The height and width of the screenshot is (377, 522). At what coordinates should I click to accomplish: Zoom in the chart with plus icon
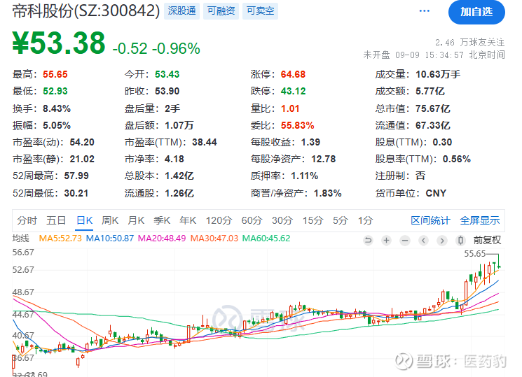[386, 240]
